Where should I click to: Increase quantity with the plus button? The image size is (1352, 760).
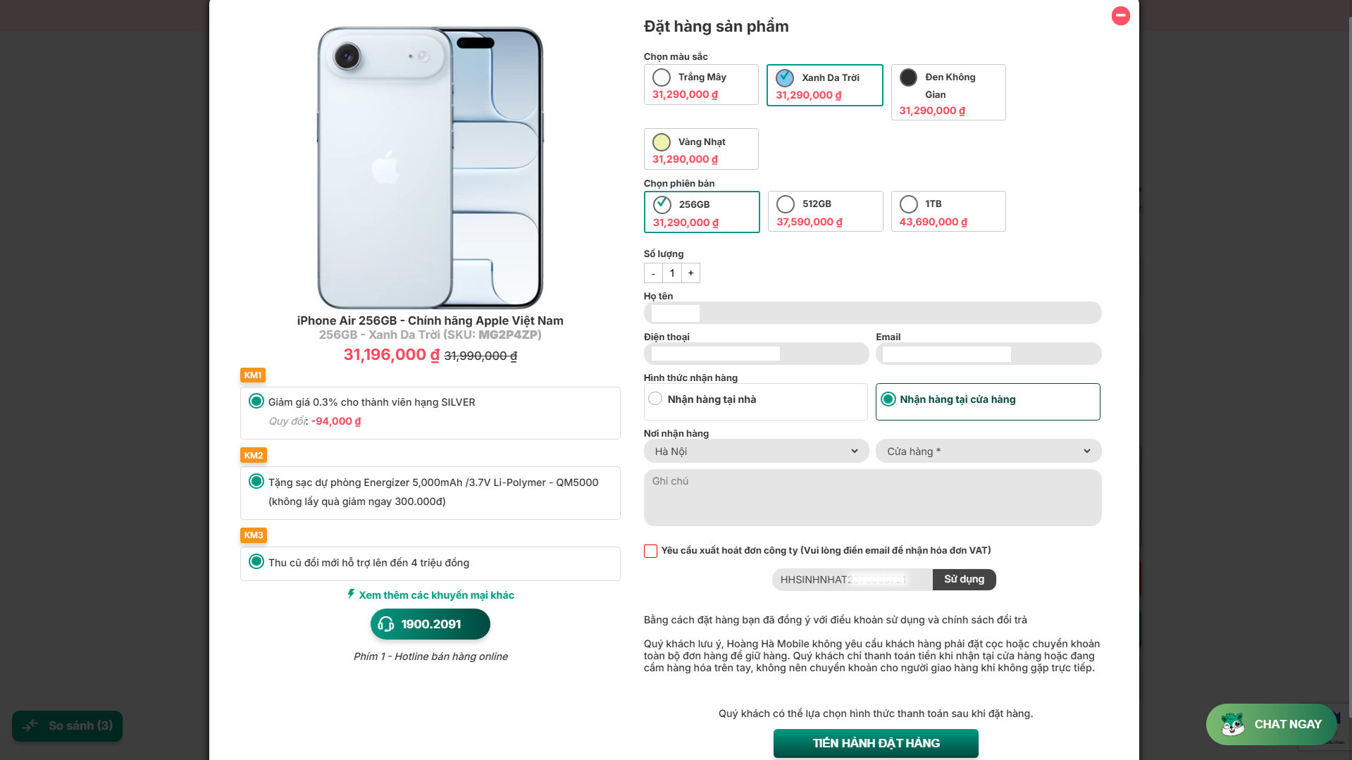(691, 273)
